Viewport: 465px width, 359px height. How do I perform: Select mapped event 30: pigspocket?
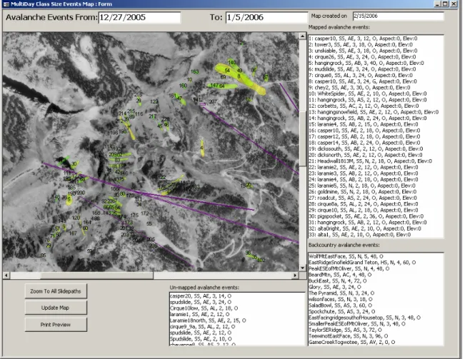point(366,216)
